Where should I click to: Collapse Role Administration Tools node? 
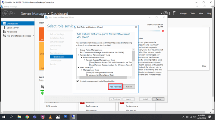(x=81, y=58)
